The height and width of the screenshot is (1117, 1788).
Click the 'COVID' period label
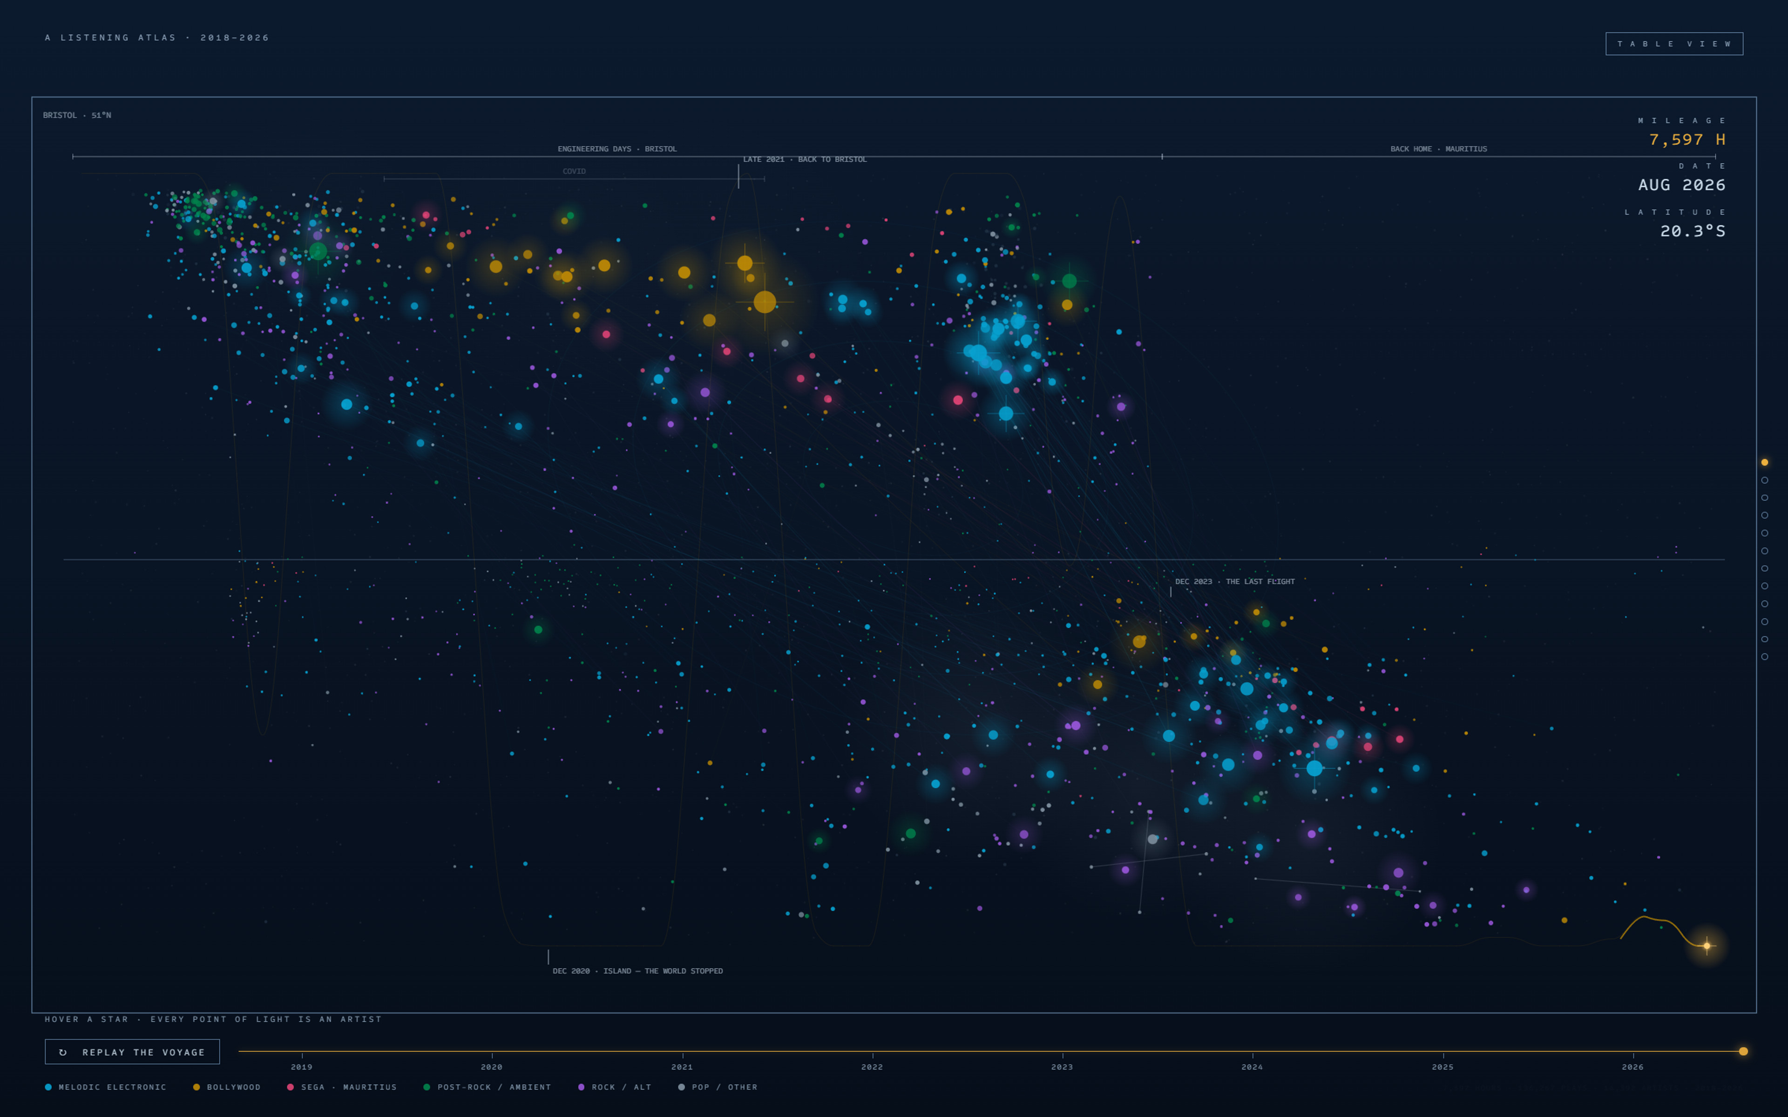574,171
